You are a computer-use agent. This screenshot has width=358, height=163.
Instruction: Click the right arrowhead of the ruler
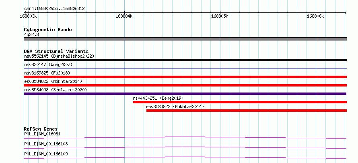coord(345,12)
